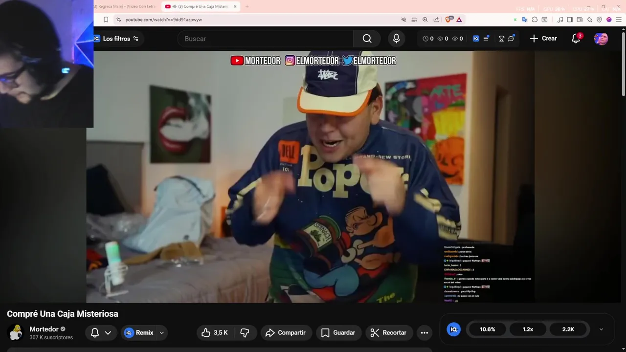Open a new browser tab

pyautogui.click(x=247, y=6)
